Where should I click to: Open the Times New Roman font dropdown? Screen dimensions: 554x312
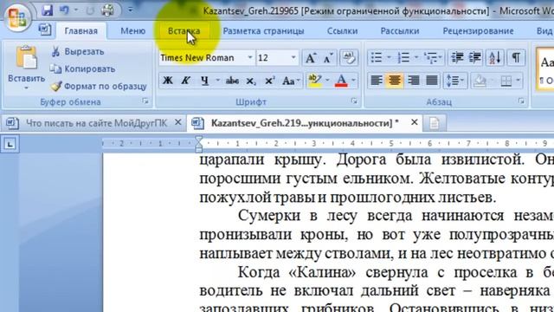point(249,58)
